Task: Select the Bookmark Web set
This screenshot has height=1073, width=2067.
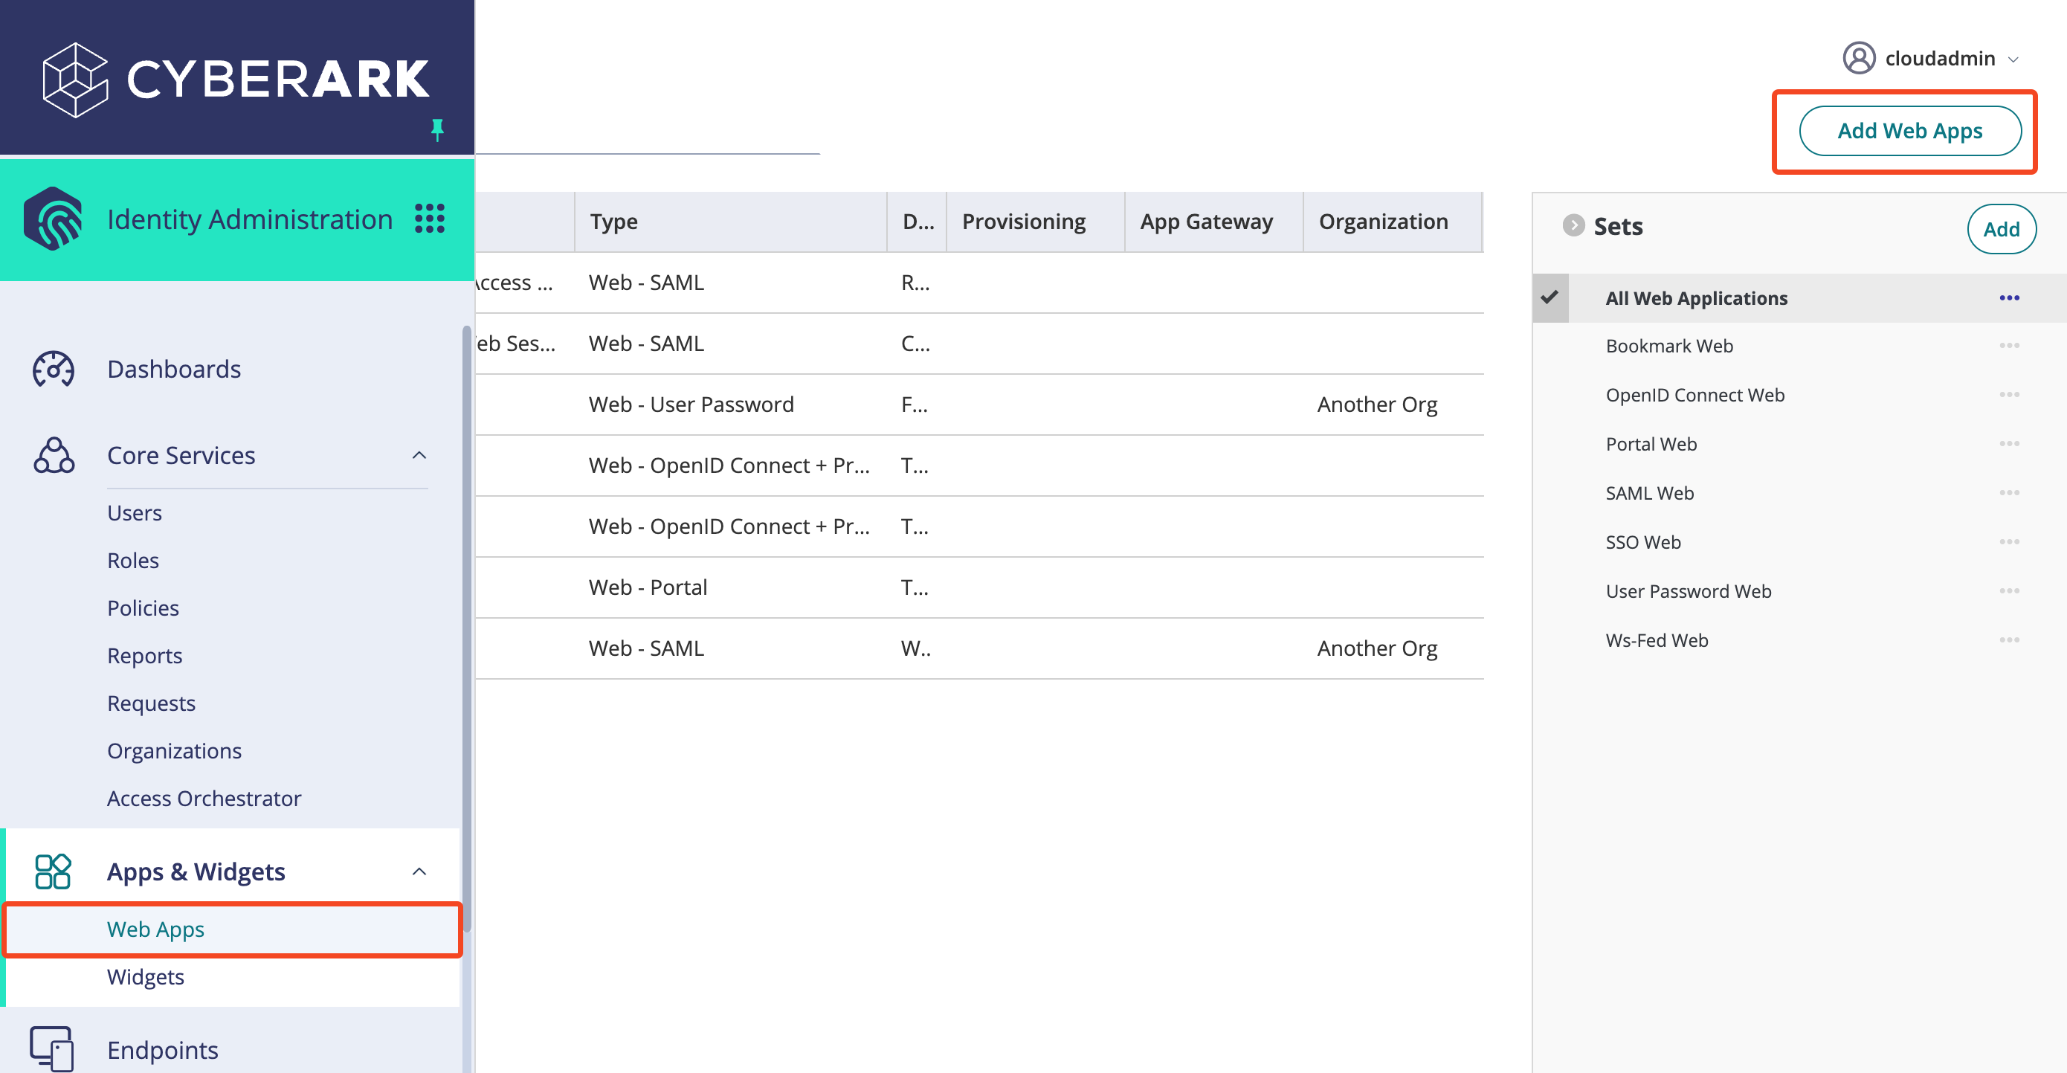Action: tap(1669, 346)
